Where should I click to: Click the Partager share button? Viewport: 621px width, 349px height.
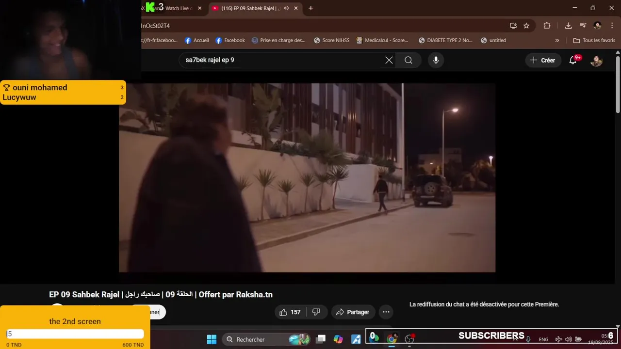point(353,312)
